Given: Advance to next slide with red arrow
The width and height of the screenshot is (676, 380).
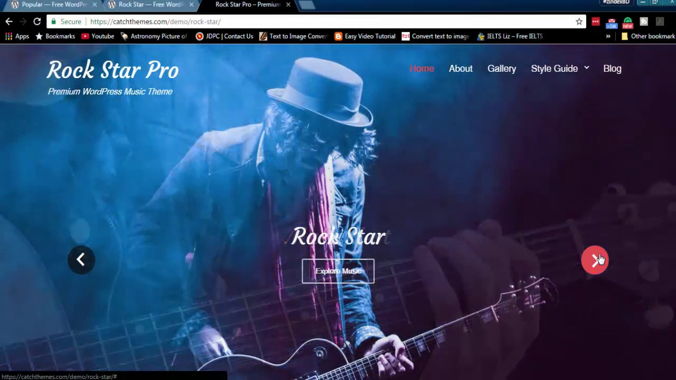Looking at the screenshot, I should pos(595,260).
